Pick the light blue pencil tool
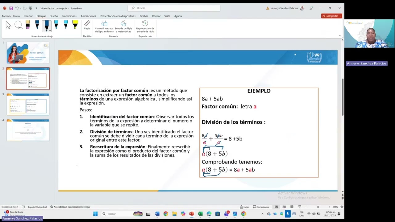Image resolution: width=395 pixels, height=222 pixels. 66,25
